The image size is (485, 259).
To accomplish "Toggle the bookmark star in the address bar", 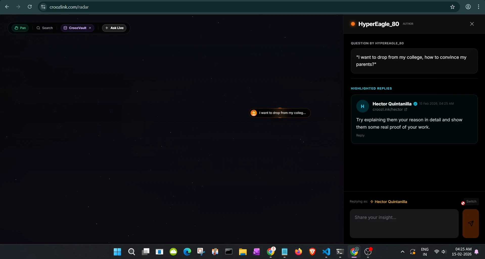I will [x=452, y=7].
